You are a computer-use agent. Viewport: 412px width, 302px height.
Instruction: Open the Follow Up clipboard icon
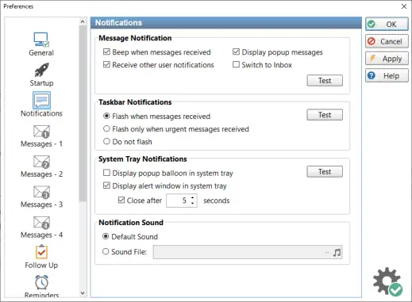click(41, 252)
